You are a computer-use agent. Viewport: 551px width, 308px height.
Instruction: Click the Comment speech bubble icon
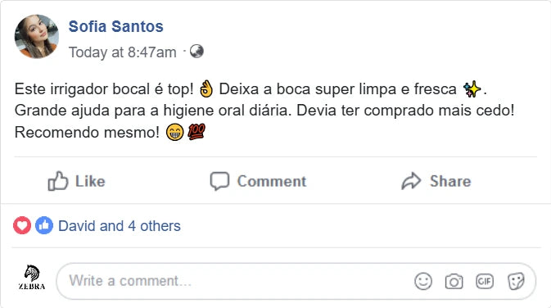(x=219, y=181)
